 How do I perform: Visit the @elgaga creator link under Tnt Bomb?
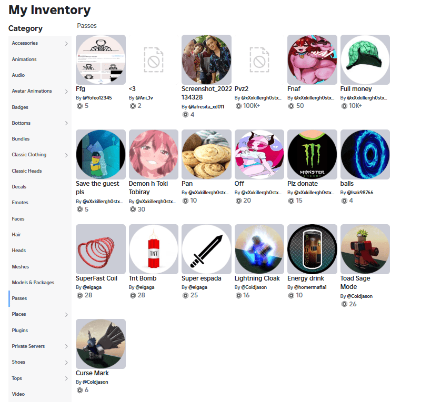coord(145,287)
